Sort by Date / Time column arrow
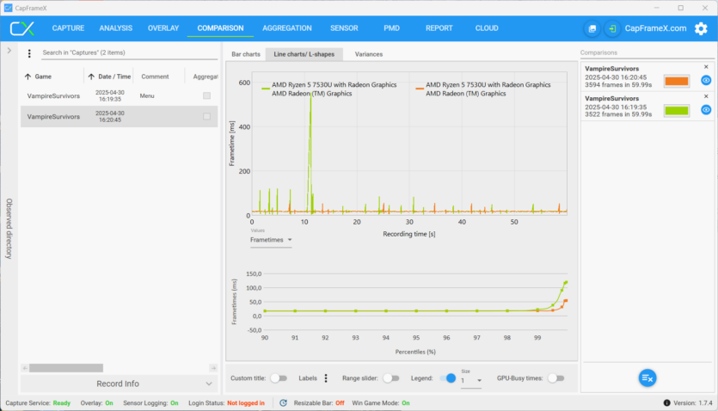 click(x=91, y=77)
